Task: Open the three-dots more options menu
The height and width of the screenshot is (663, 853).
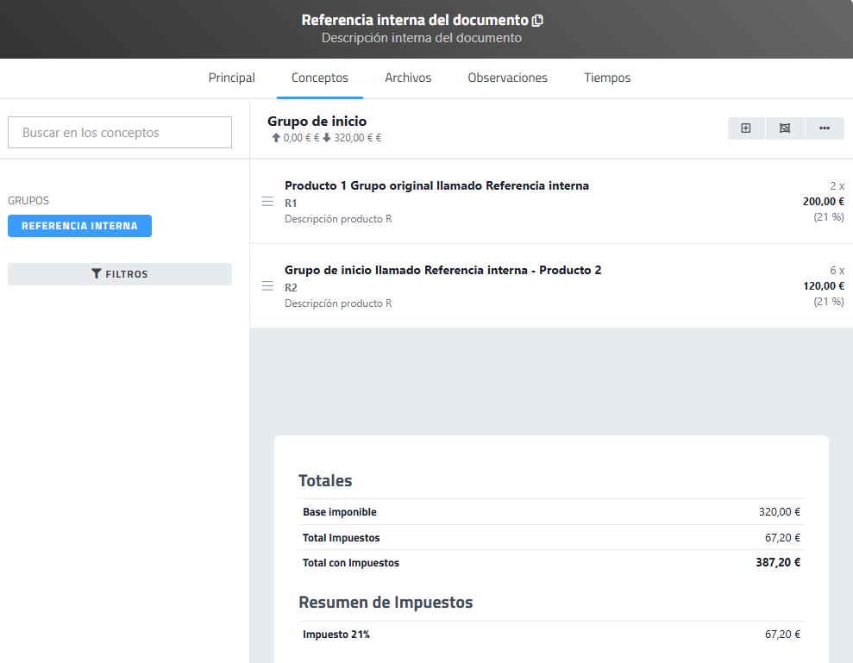Action: (x=825, y=128)
